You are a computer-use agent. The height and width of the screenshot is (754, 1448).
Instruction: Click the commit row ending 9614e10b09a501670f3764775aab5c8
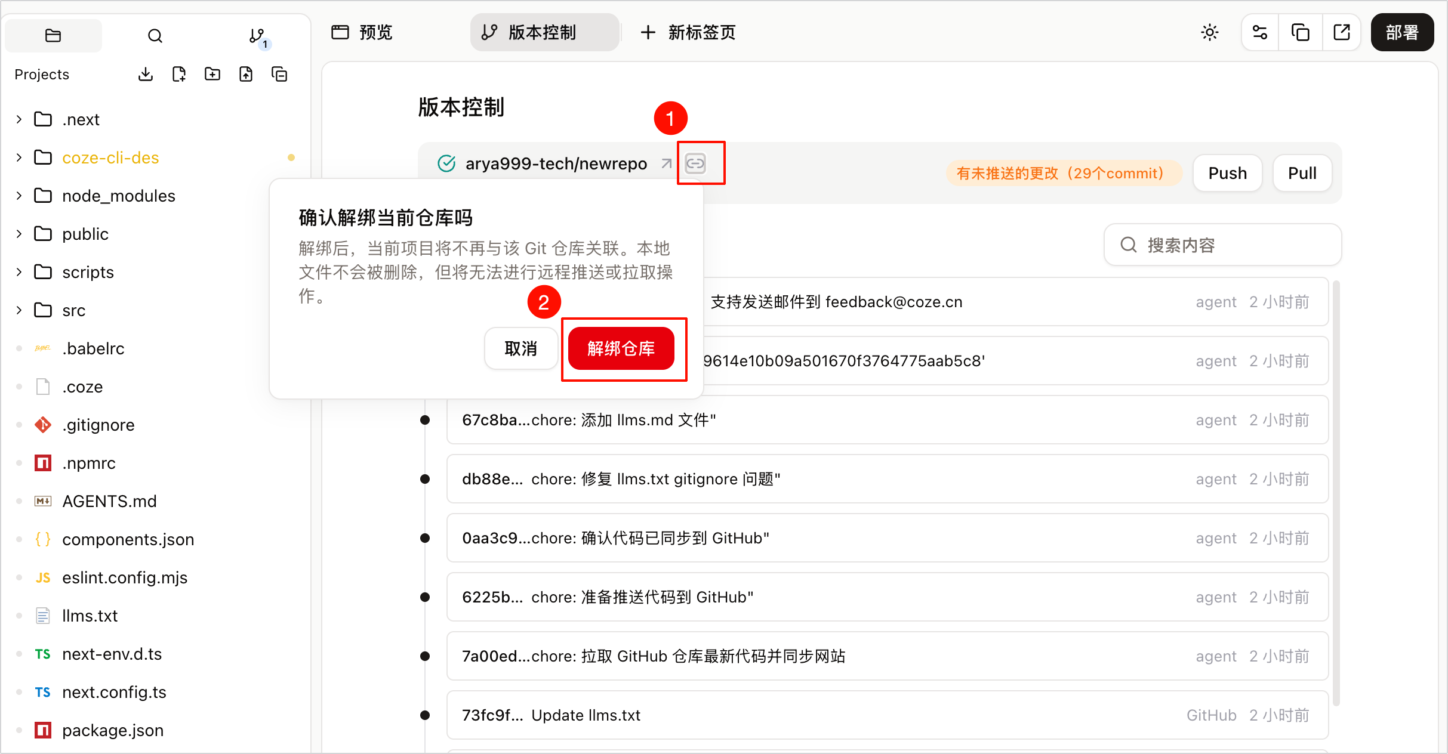coord(1016,361)
